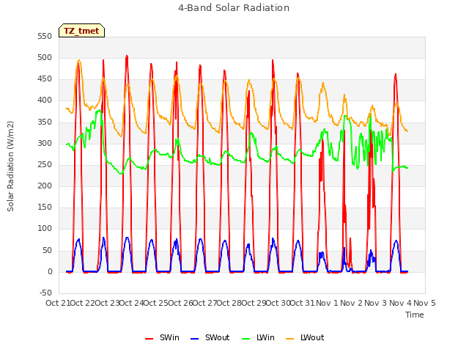Click the red SWin legend color marker
Image resolution: width=469 pixels, height=352 pixels.
[x=149, y=339]
